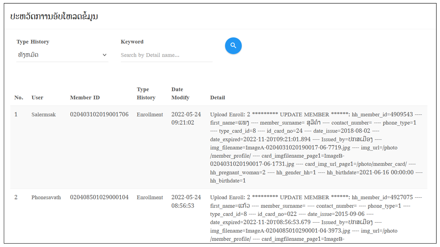This screenshot has height=247, width=440.
Task: Select user Salermsak in row 1
Action: pyautogui.click(x=43, y=114)
